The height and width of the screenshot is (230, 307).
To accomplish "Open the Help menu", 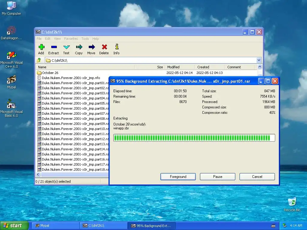I will pos(96,39).
